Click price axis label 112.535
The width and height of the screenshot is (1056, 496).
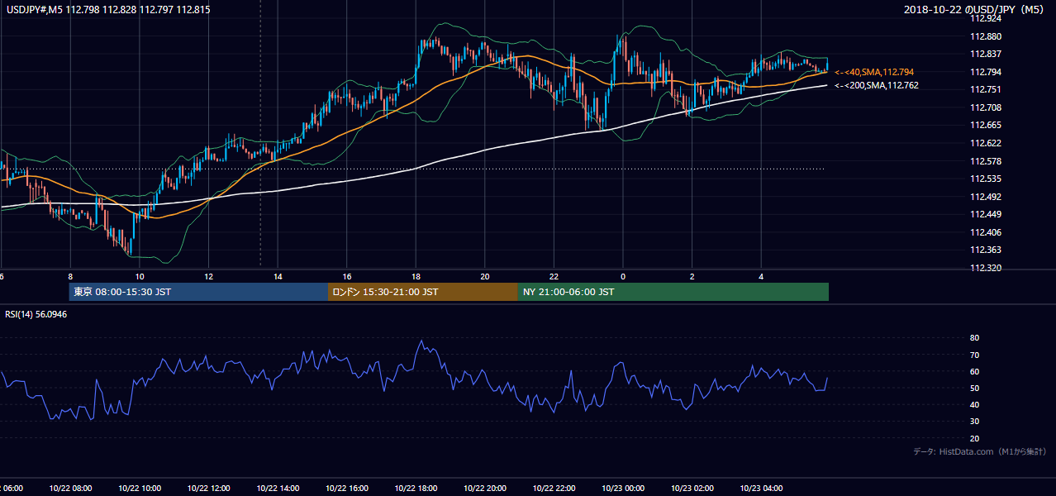pyautogui.click(x=986, y=179)
